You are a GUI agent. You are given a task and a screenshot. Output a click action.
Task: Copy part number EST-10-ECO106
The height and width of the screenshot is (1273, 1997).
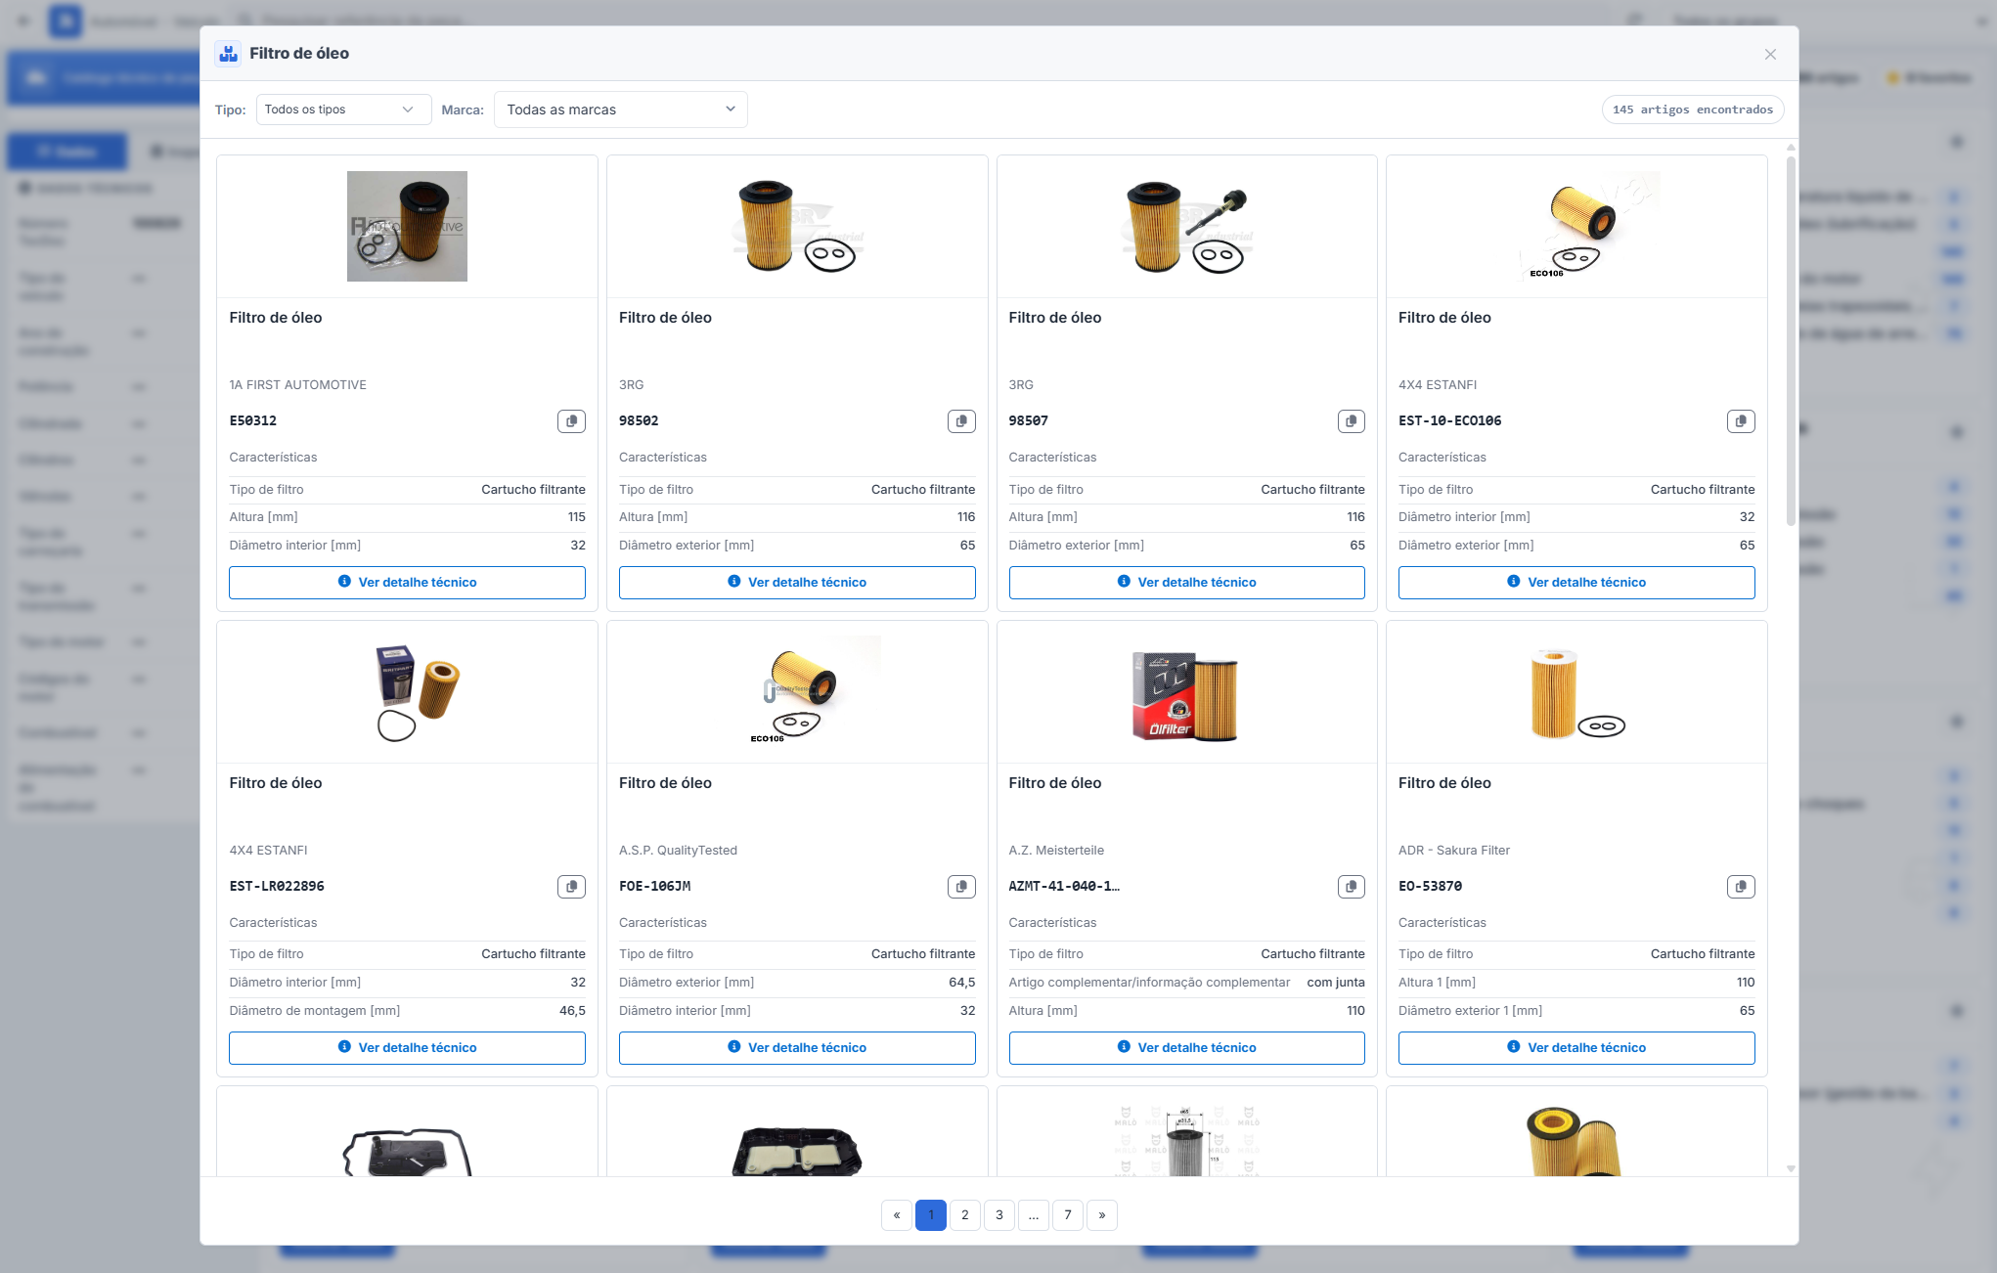tap(1741, 421)
